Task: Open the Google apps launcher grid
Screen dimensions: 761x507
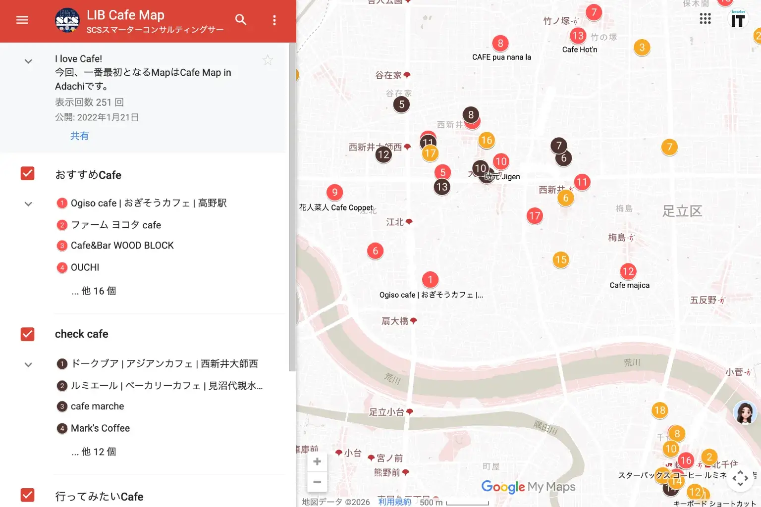Action: coord(705,18)
